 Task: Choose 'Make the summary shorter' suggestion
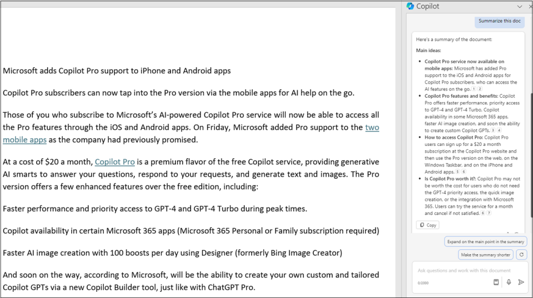coord(485,255)
